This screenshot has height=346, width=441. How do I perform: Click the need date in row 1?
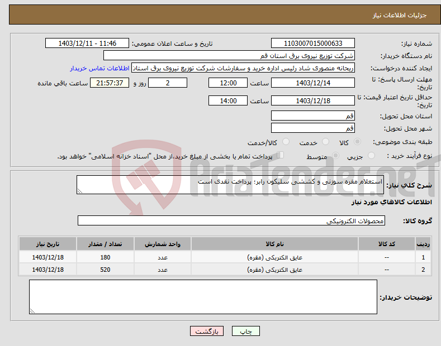(x=48, y=257)
